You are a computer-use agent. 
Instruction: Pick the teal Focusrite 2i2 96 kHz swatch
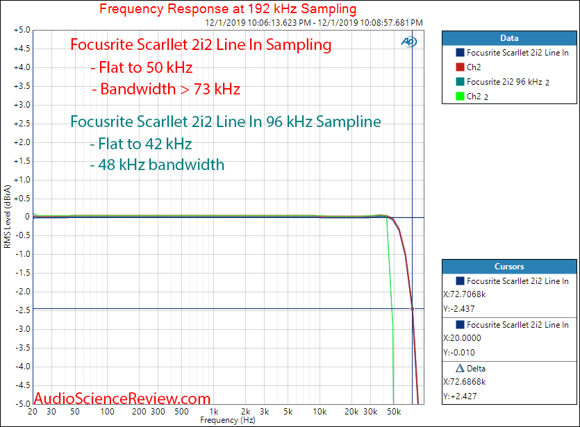pyautogui.click(x=460, y=81)
